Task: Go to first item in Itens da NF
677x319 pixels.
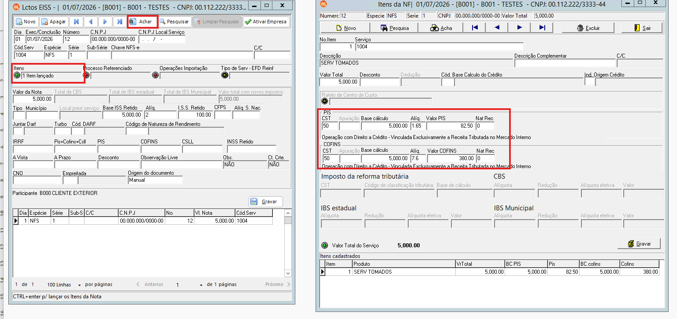Action: (474, 28)
